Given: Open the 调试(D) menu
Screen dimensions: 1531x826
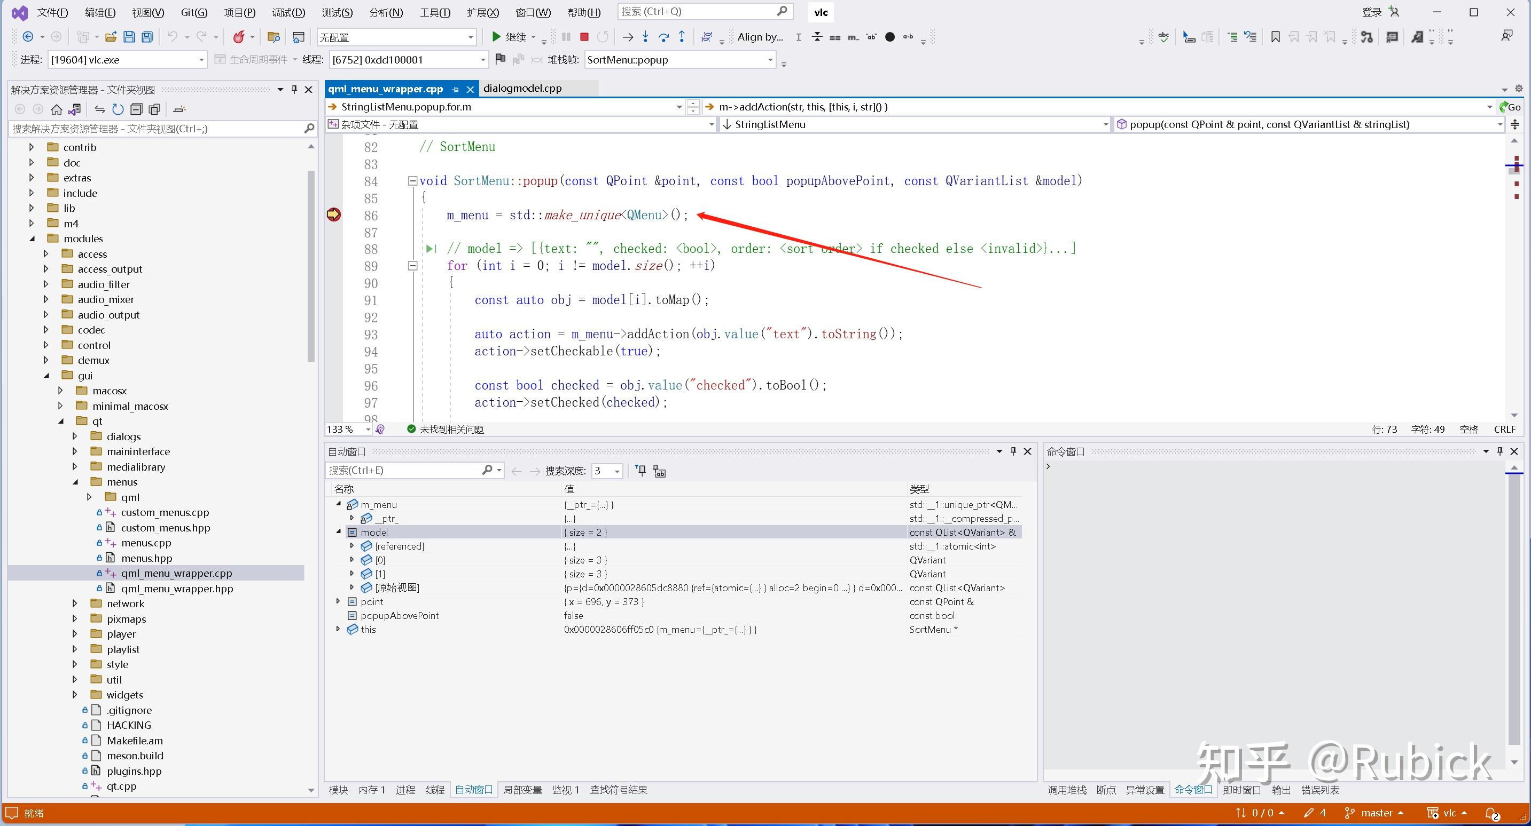Looking at the screenshot, I should 288,12.
